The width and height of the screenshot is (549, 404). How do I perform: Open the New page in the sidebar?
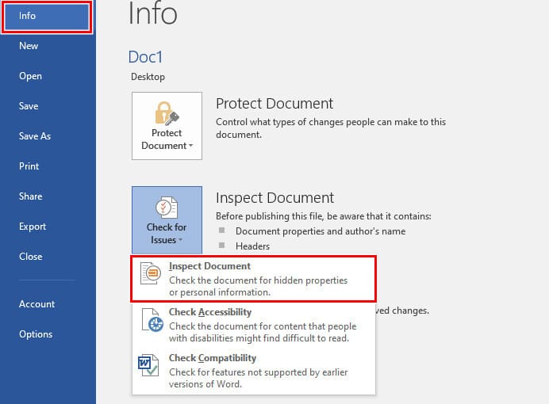[x=29, y=46]
